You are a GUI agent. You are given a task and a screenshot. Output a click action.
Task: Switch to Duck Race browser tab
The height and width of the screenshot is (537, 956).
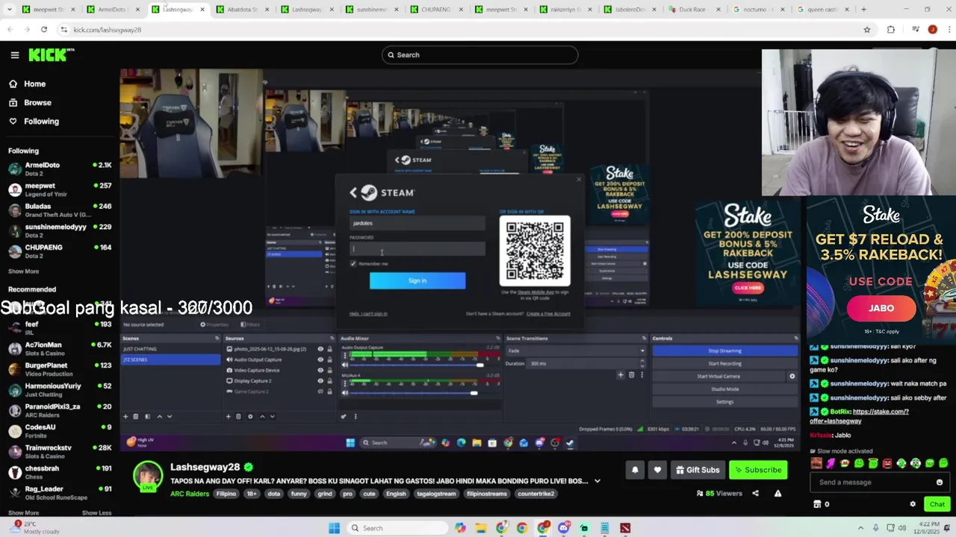[695, 10]
